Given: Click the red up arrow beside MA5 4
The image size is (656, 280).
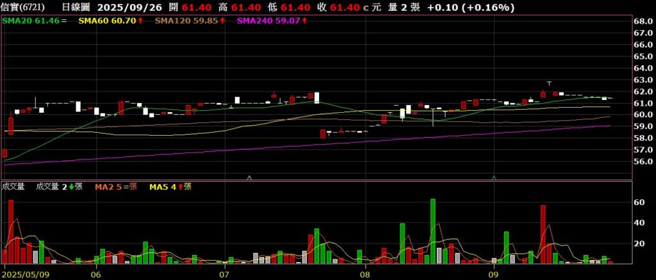Looking at the screenshot, I should (180, 187).
